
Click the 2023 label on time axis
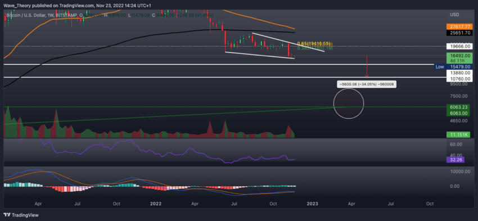[x=313, y=204]
